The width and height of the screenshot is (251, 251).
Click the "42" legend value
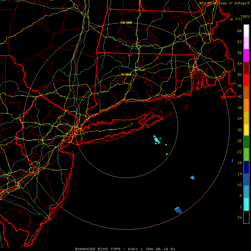coord(240,97)
